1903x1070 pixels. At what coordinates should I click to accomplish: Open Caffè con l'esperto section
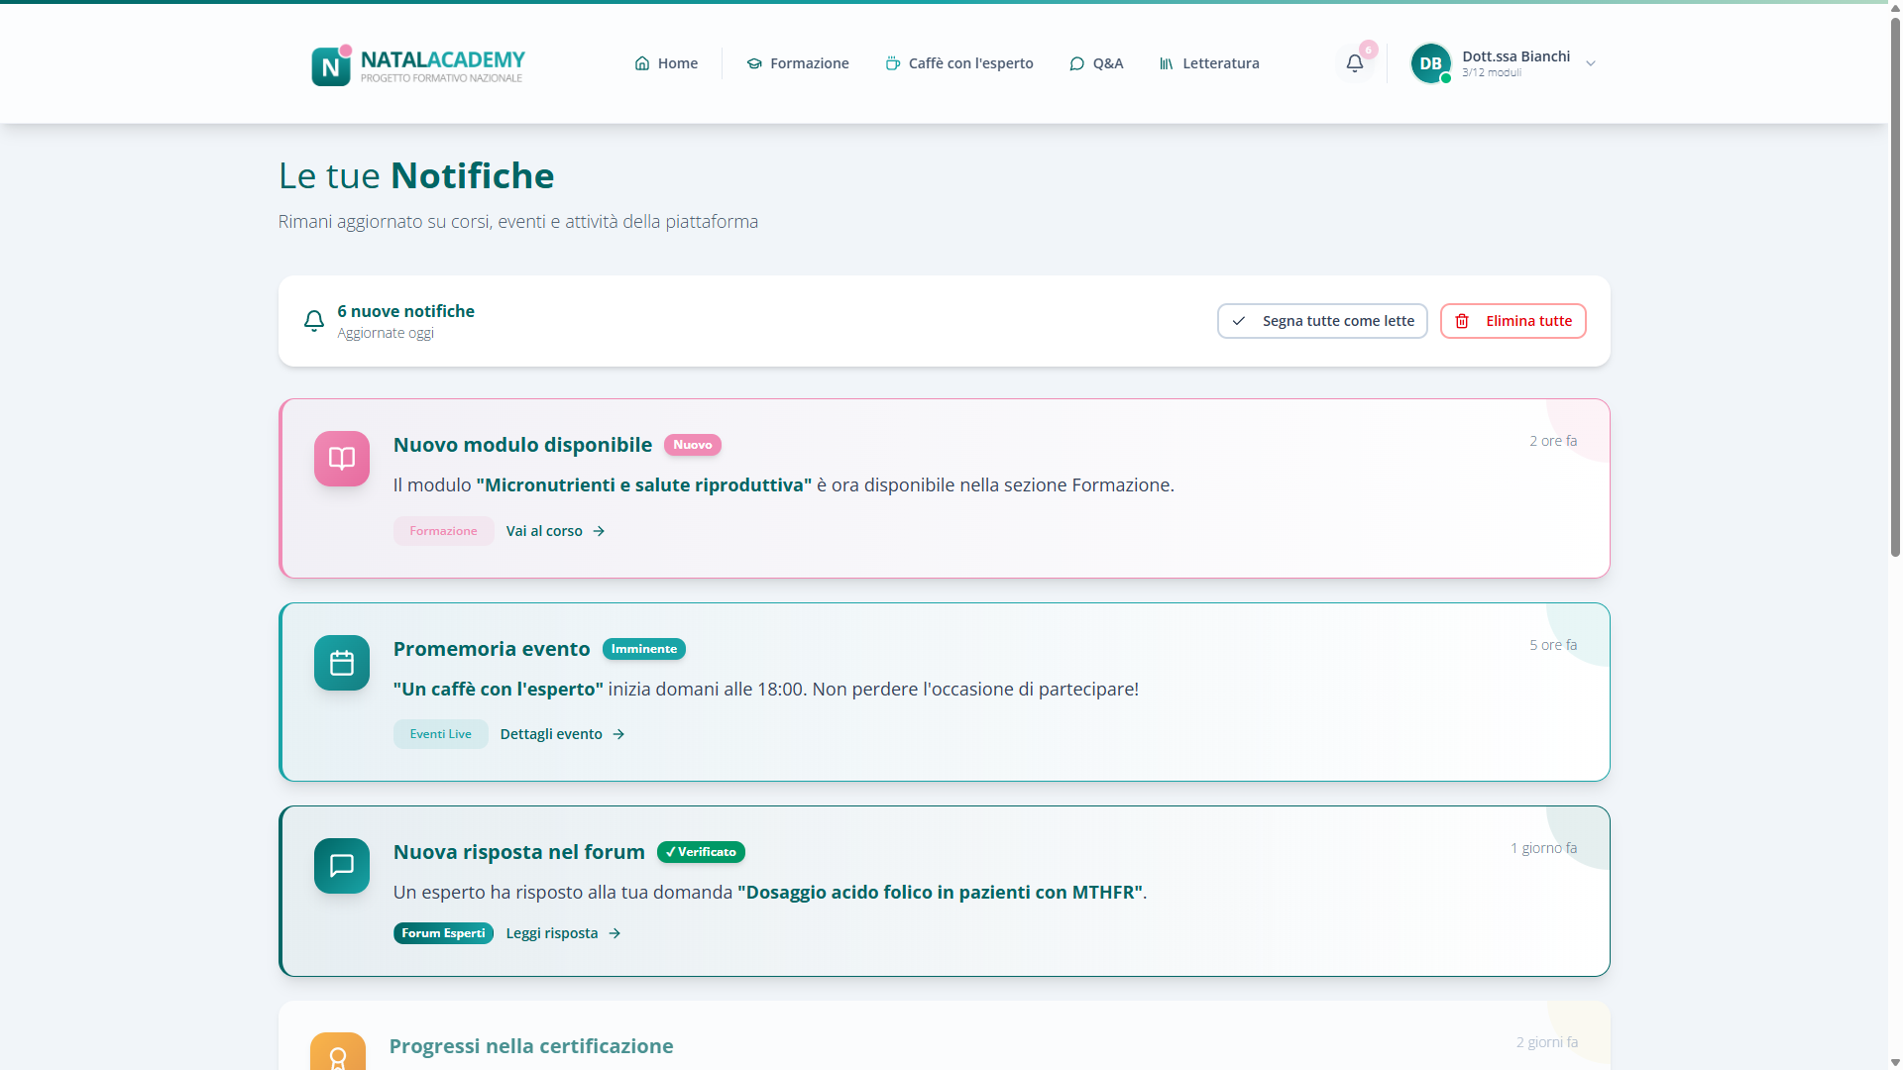tap(959, 63)
